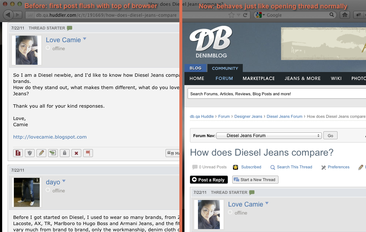
Task: Open the Forum Nav dropdown
Action: pyautogui.click(x=269, y=136)
